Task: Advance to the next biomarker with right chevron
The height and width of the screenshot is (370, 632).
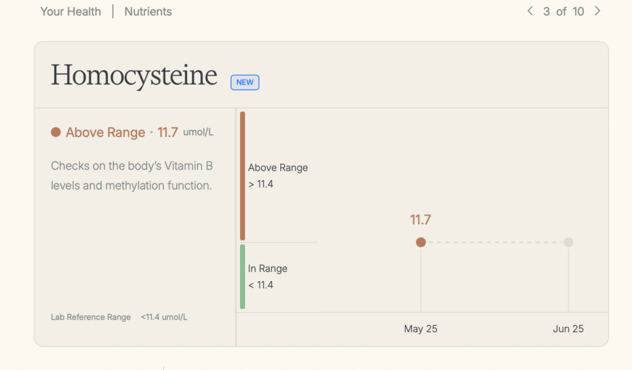Action: coord(597,11)
